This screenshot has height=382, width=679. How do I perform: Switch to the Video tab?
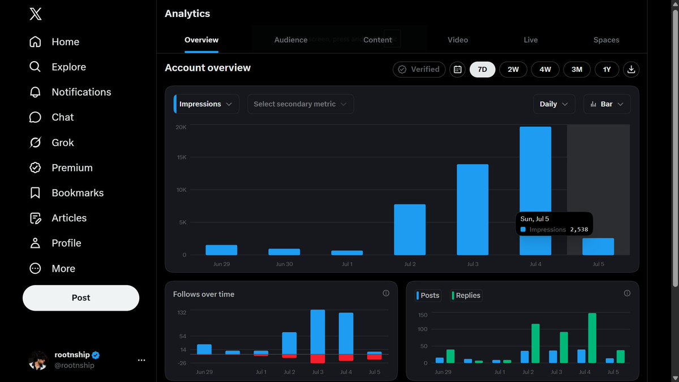click(x=458, y=40)
